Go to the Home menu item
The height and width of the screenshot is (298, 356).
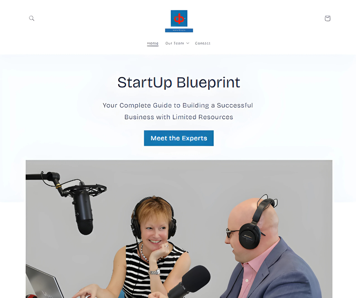click(x=153, y=43)
